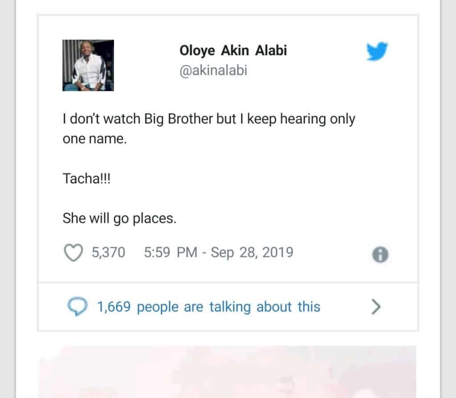Open the faded image below the tweet
Viewport: 456px width, 398px height.
227,372
